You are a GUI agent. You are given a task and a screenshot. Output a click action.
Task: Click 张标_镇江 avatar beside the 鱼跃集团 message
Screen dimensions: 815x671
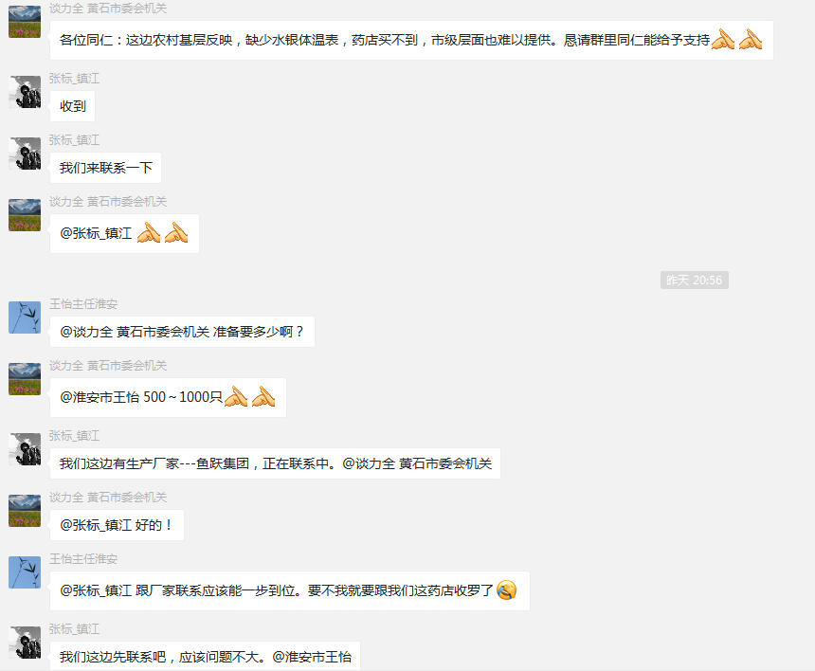click(25, 449)
